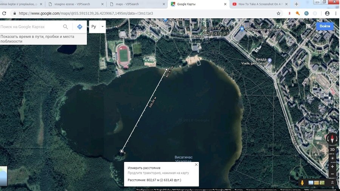
Task: Zoom in with the plus button
Action: [332, 166]
